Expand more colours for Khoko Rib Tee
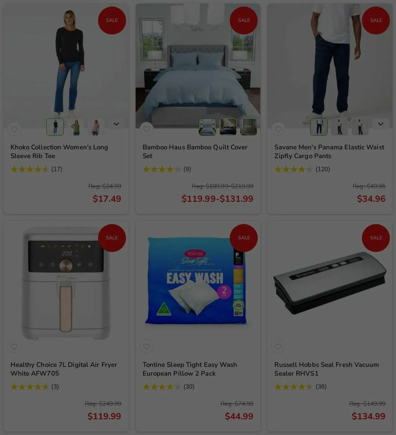The height and width of the screenshot is (435, 396). [116, 124]
